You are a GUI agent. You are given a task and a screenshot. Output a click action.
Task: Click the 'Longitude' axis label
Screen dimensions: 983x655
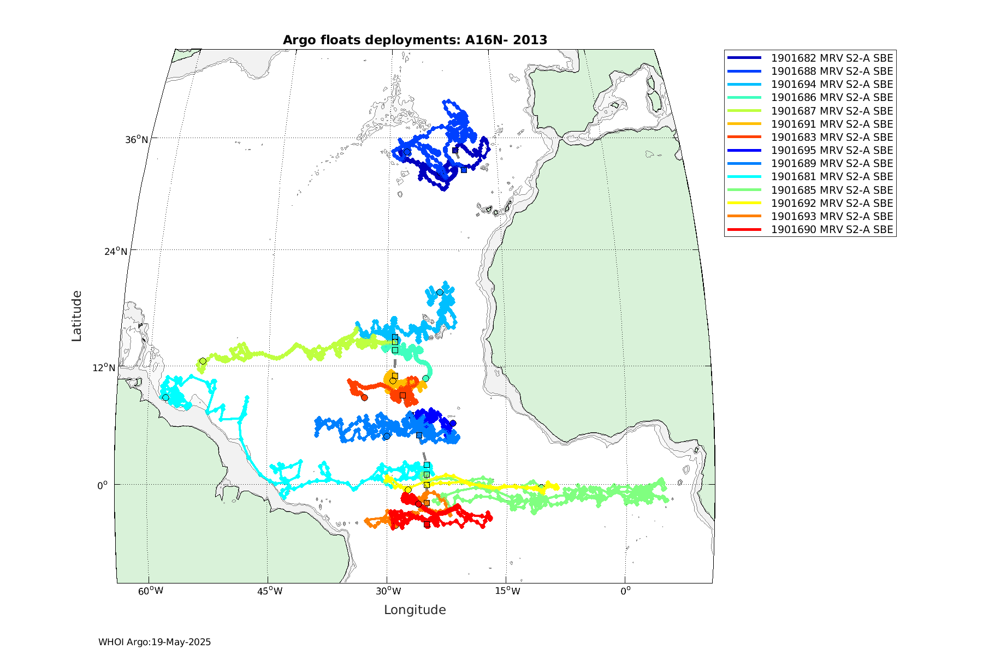pos(415,610)
